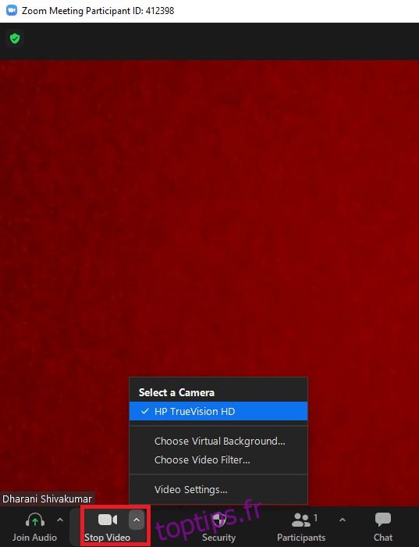Choose Video Filter menu entry
Viewport: 419px width, 547px height.
(x=202, y=459)
